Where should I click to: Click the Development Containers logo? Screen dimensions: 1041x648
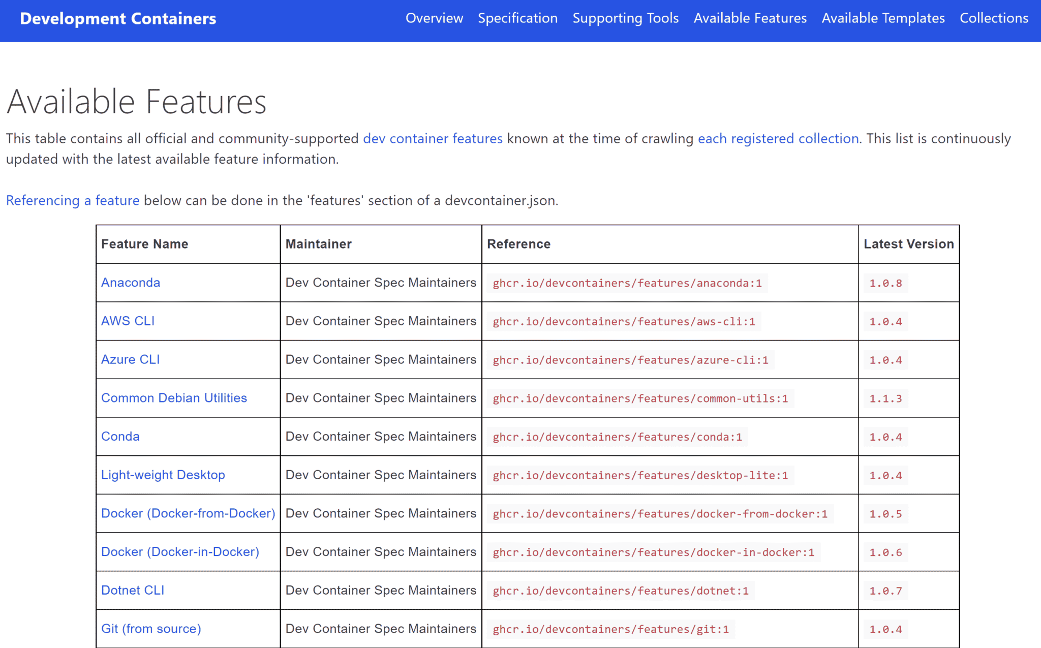(x=118, y=18)
